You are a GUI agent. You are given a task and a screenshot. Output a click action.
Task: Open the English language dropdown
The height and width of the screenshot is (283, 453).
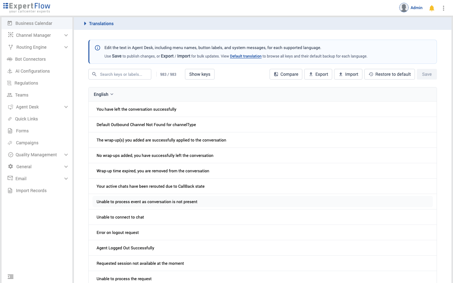click(103, 94)
